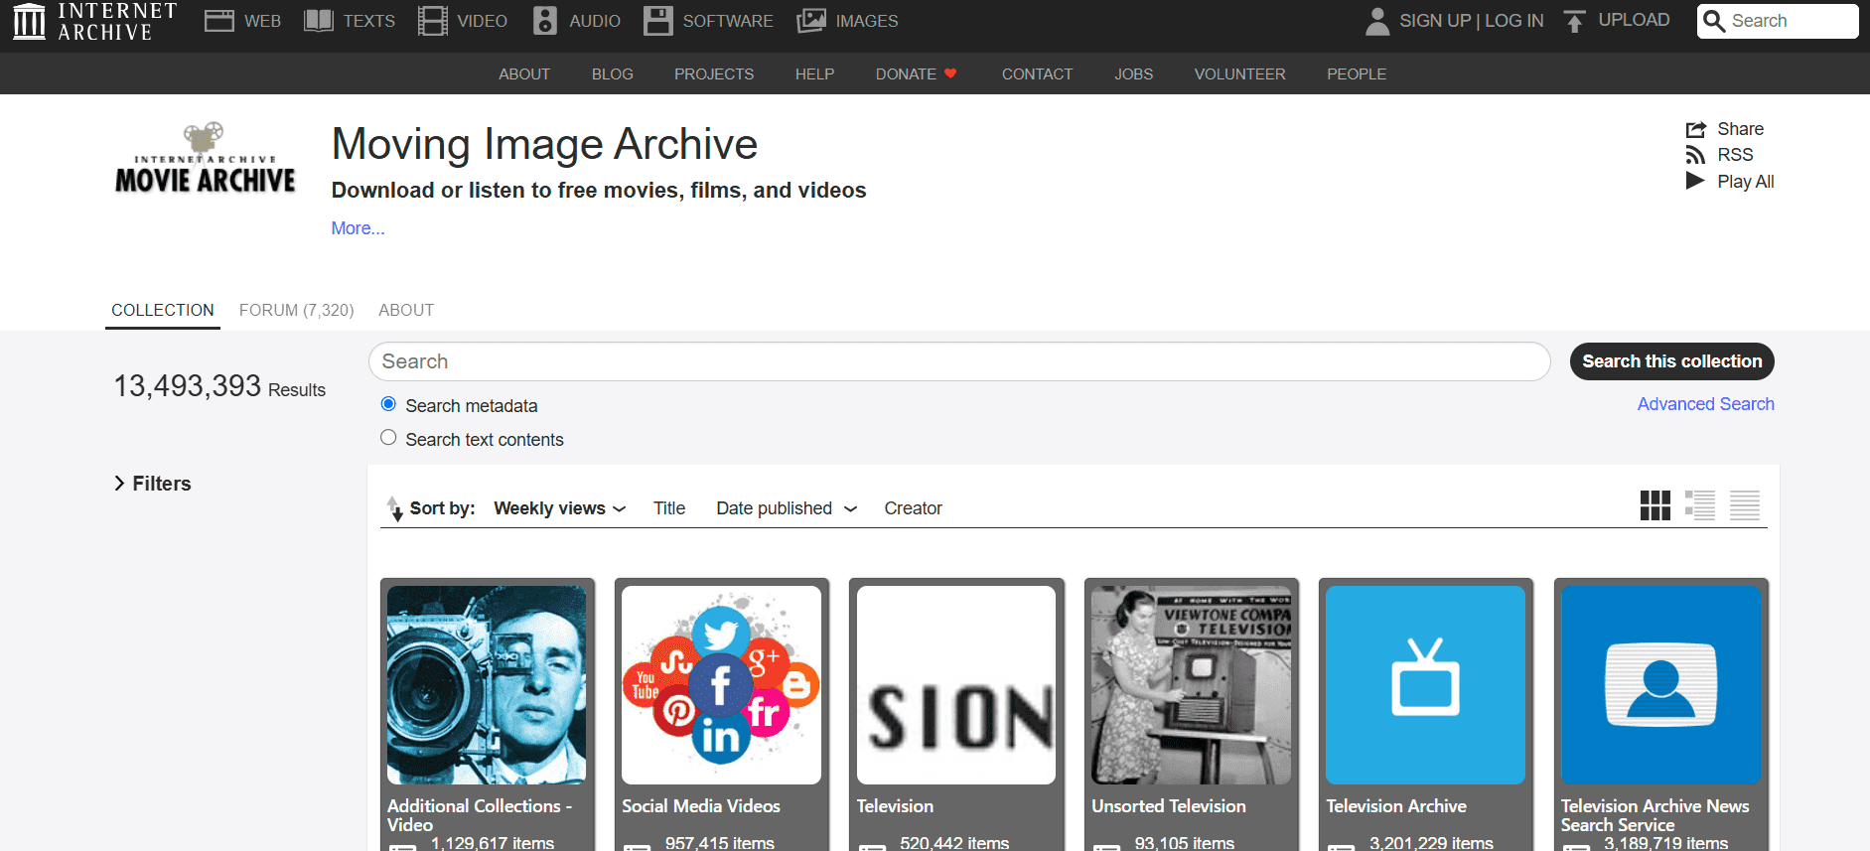Click the Share text link

click(1741, 129)
